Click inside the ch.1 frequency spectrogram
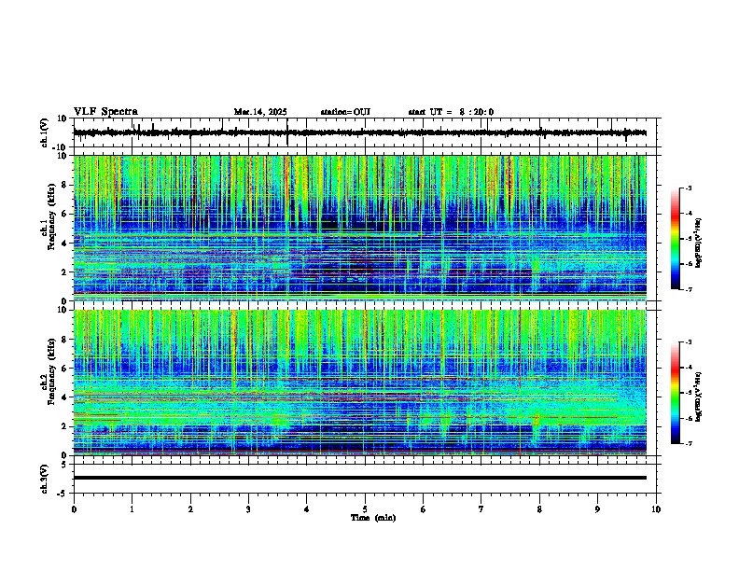The image size is (739, 571). pyautogui.click(x=360, y=228)
